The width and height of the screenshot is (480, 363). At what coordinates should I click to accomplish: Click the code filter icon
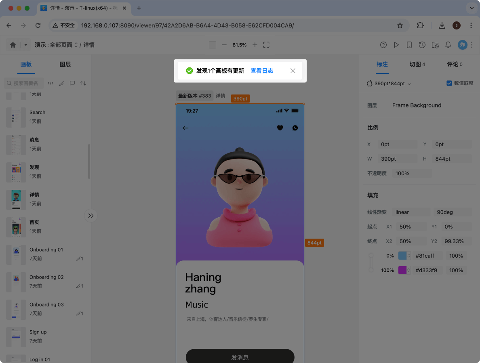click(x=51, y=83)
